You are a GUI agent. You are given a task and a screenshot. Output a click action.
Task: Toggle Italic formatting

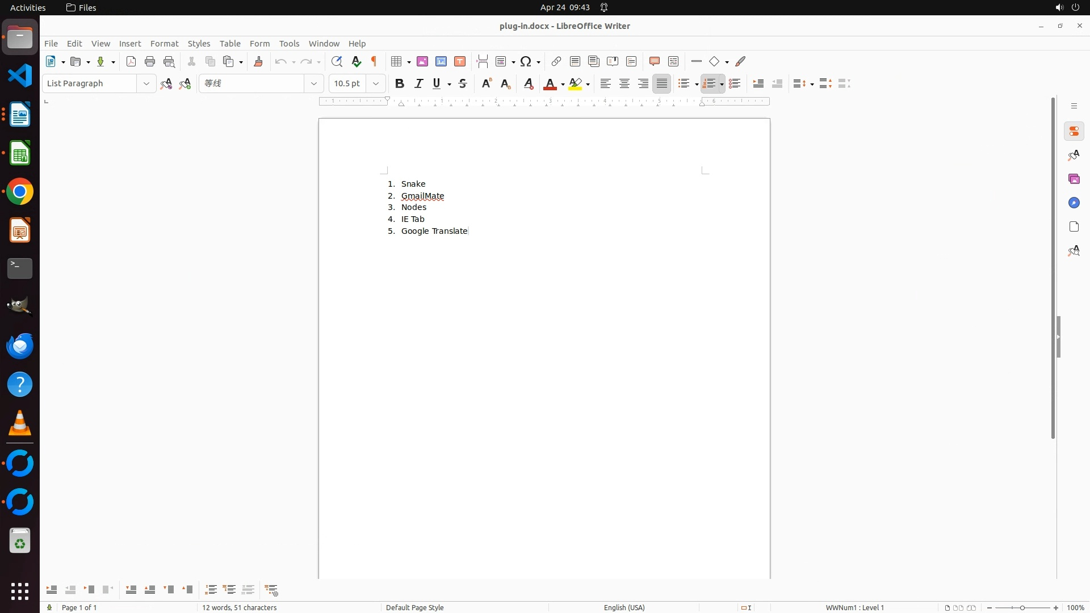[419, 83]
